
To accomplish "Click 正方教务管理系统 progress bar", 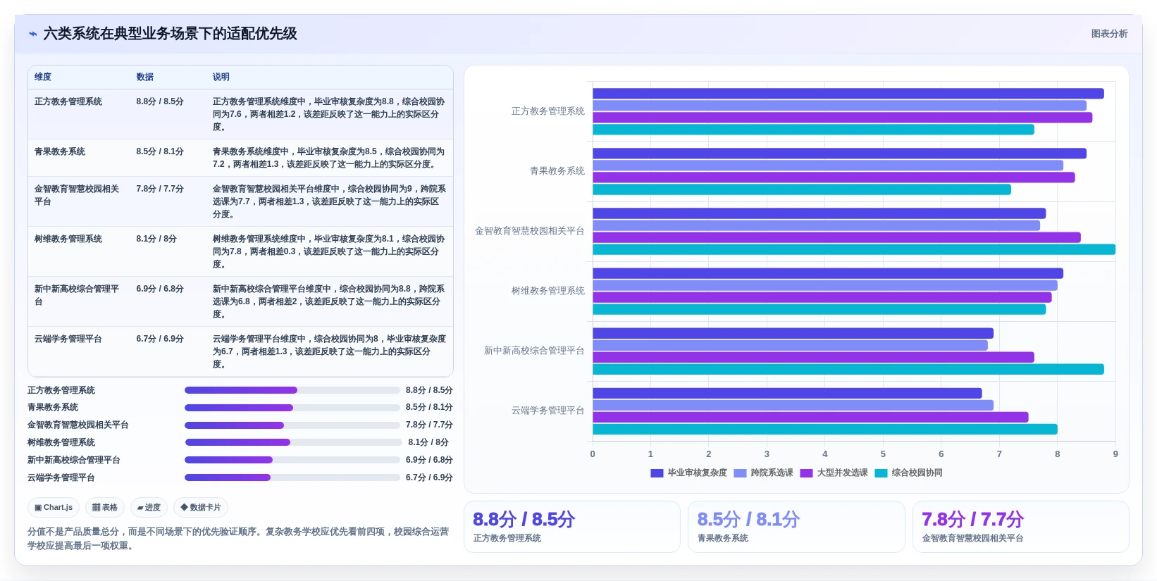I will (292, 390).
